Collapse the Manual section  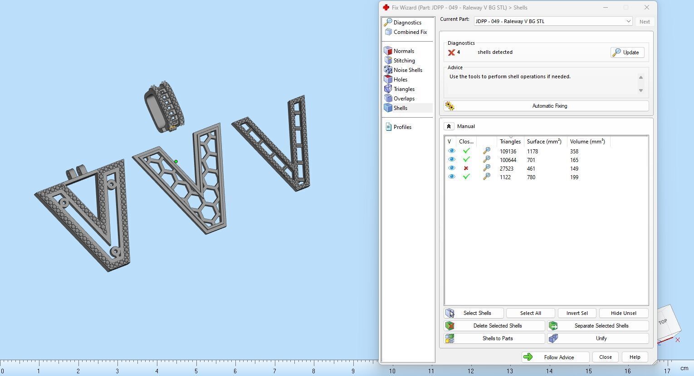(x=449, y=126)
